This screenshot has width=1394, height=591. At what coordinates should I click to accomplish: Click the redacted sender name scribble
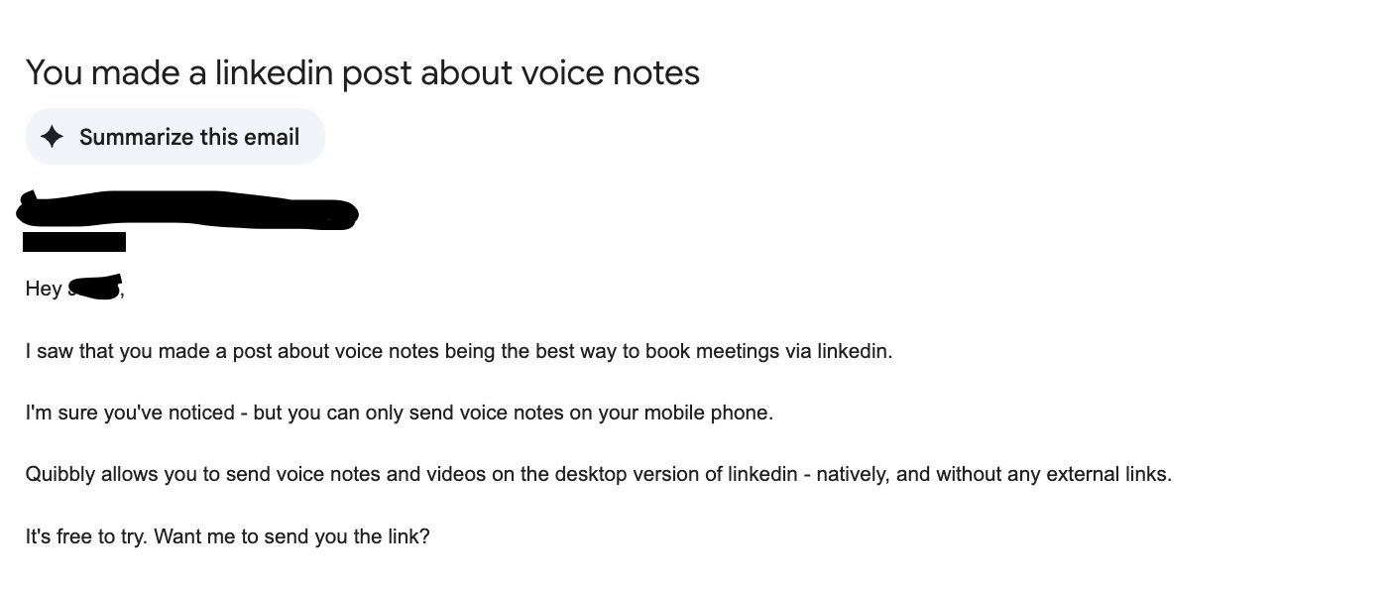188,211
